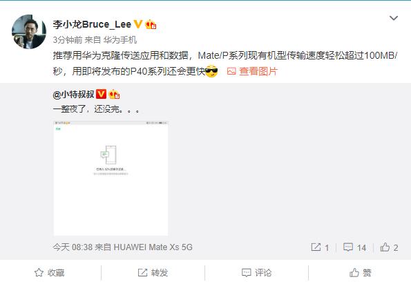Click the sunglasses emoji in post
This screenshot has height=284, width=411.
click(x=211, y=70)
